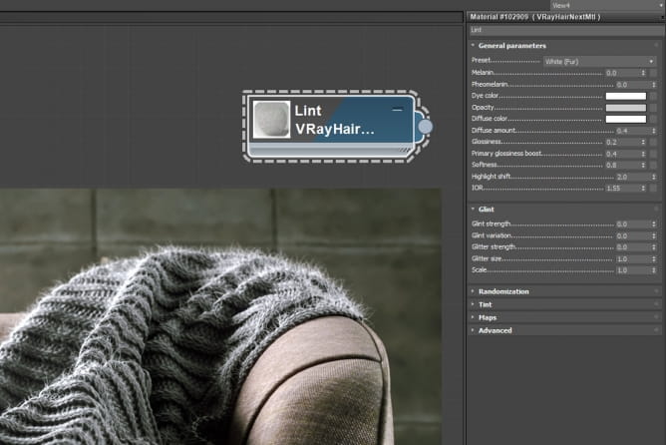The width and height of the screenshot is (666, 445).
Task: Expand the Maps rollout
Action: 488,317
